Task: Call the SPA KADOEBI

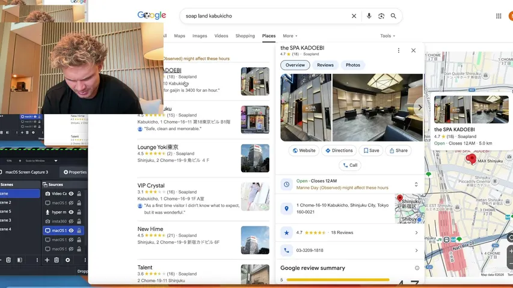Action: (350, 165)
